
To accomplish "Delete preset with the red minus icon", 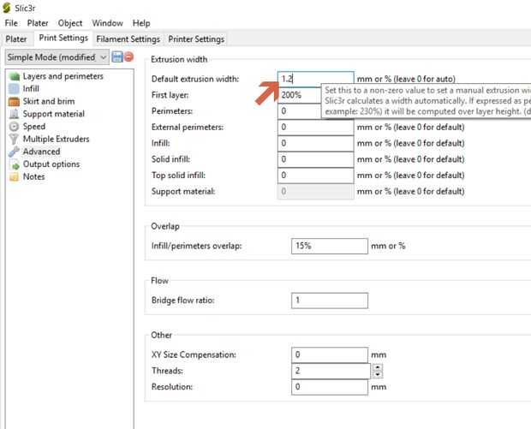I will click(x=128, y=57).
